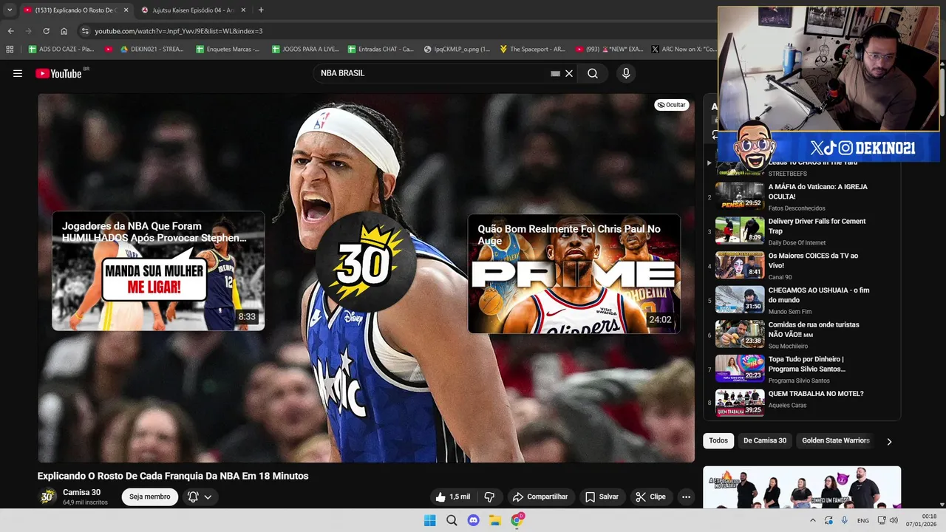Play CHEGAMOS AO USHUAIA playlist video

pyautogui.click(x=802, y=300)
